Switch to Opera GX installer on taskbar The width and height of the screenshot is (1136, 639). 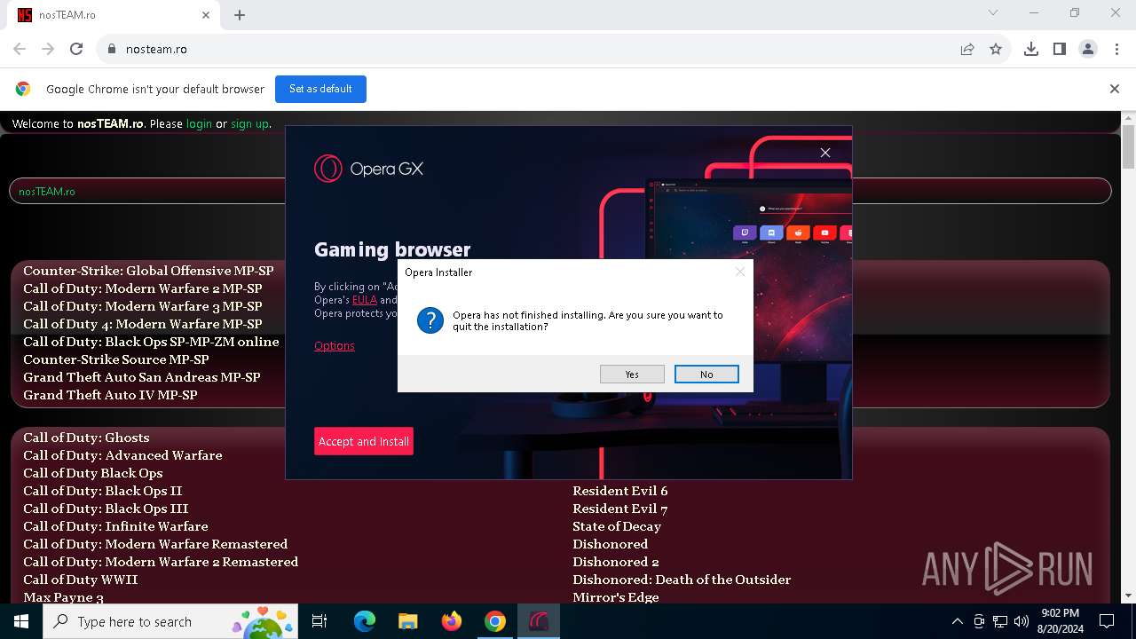(x=539, y=621)
